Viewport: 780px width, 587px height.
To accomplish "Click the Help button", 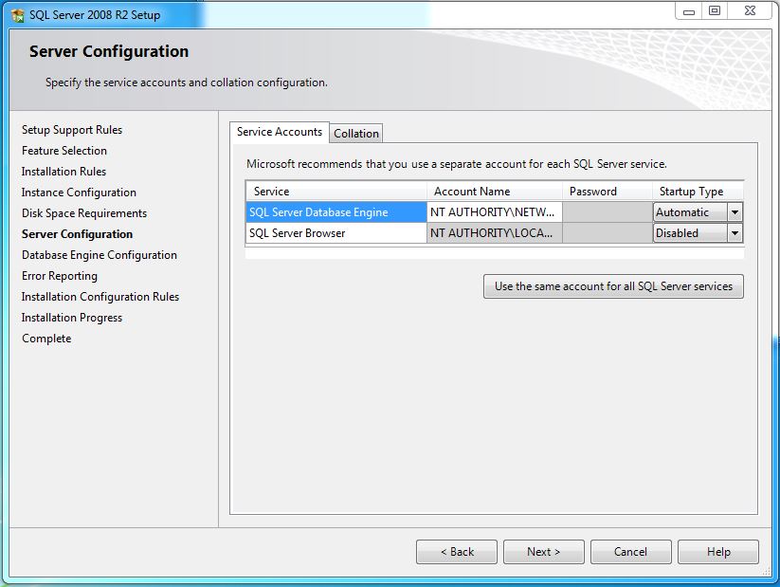I will point(717,551).
